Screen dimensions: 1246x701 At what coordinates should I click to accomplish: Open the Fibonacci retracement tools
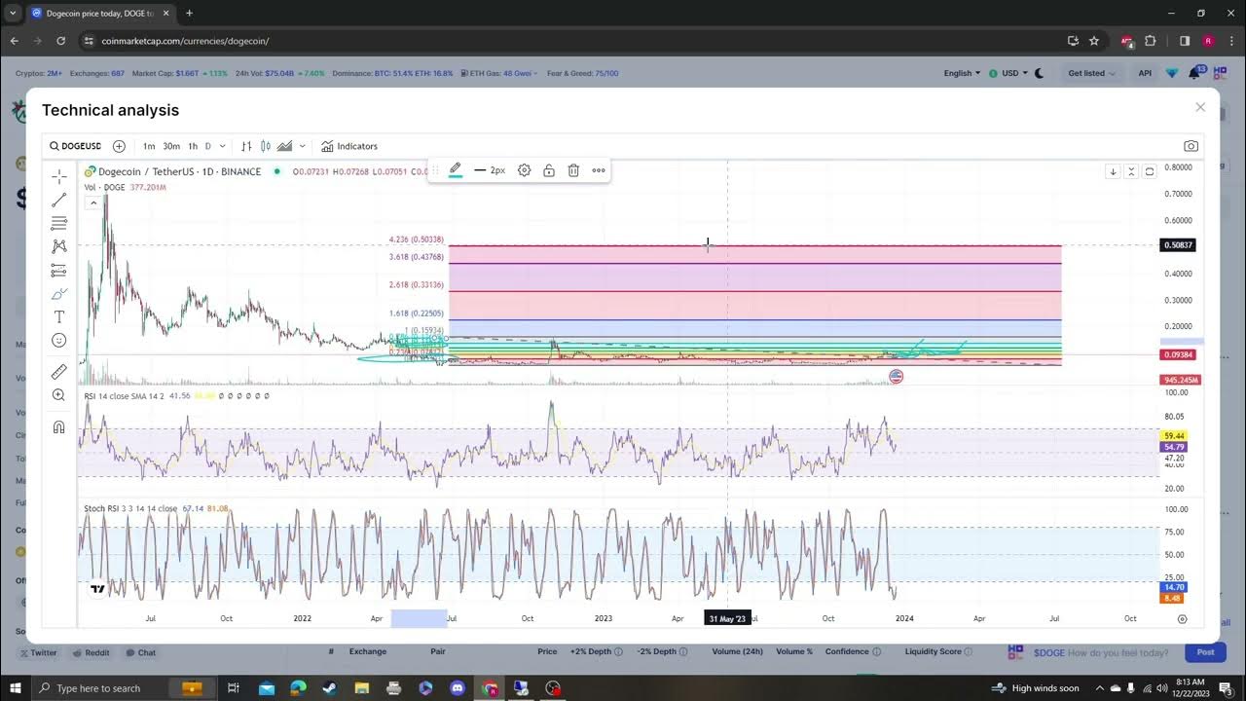[59, 223]
